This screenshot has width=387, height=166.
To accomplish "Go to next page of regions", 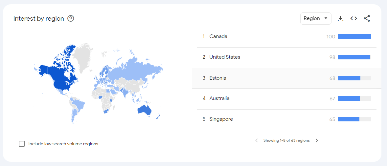I will tap(317, 140).
